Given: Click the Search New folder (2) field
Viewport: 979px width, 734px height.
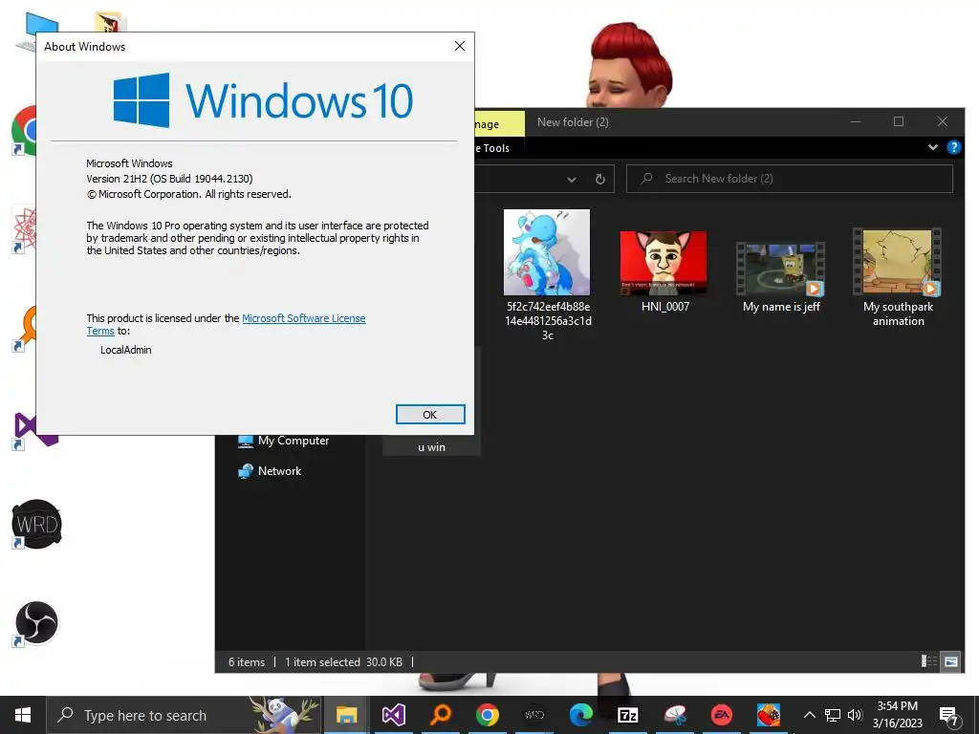Looking at the screenshot, I should (x=789, y=179).
